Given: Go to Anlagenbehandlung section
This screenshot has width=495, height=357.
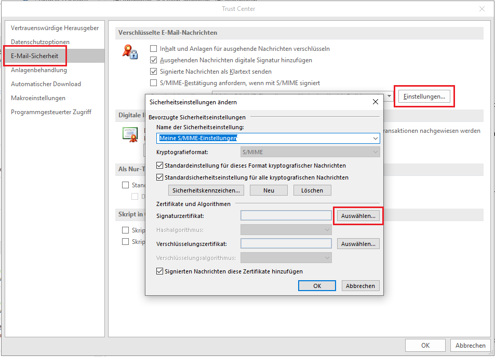Looking at the screenshot, I should tap(39, 70).
